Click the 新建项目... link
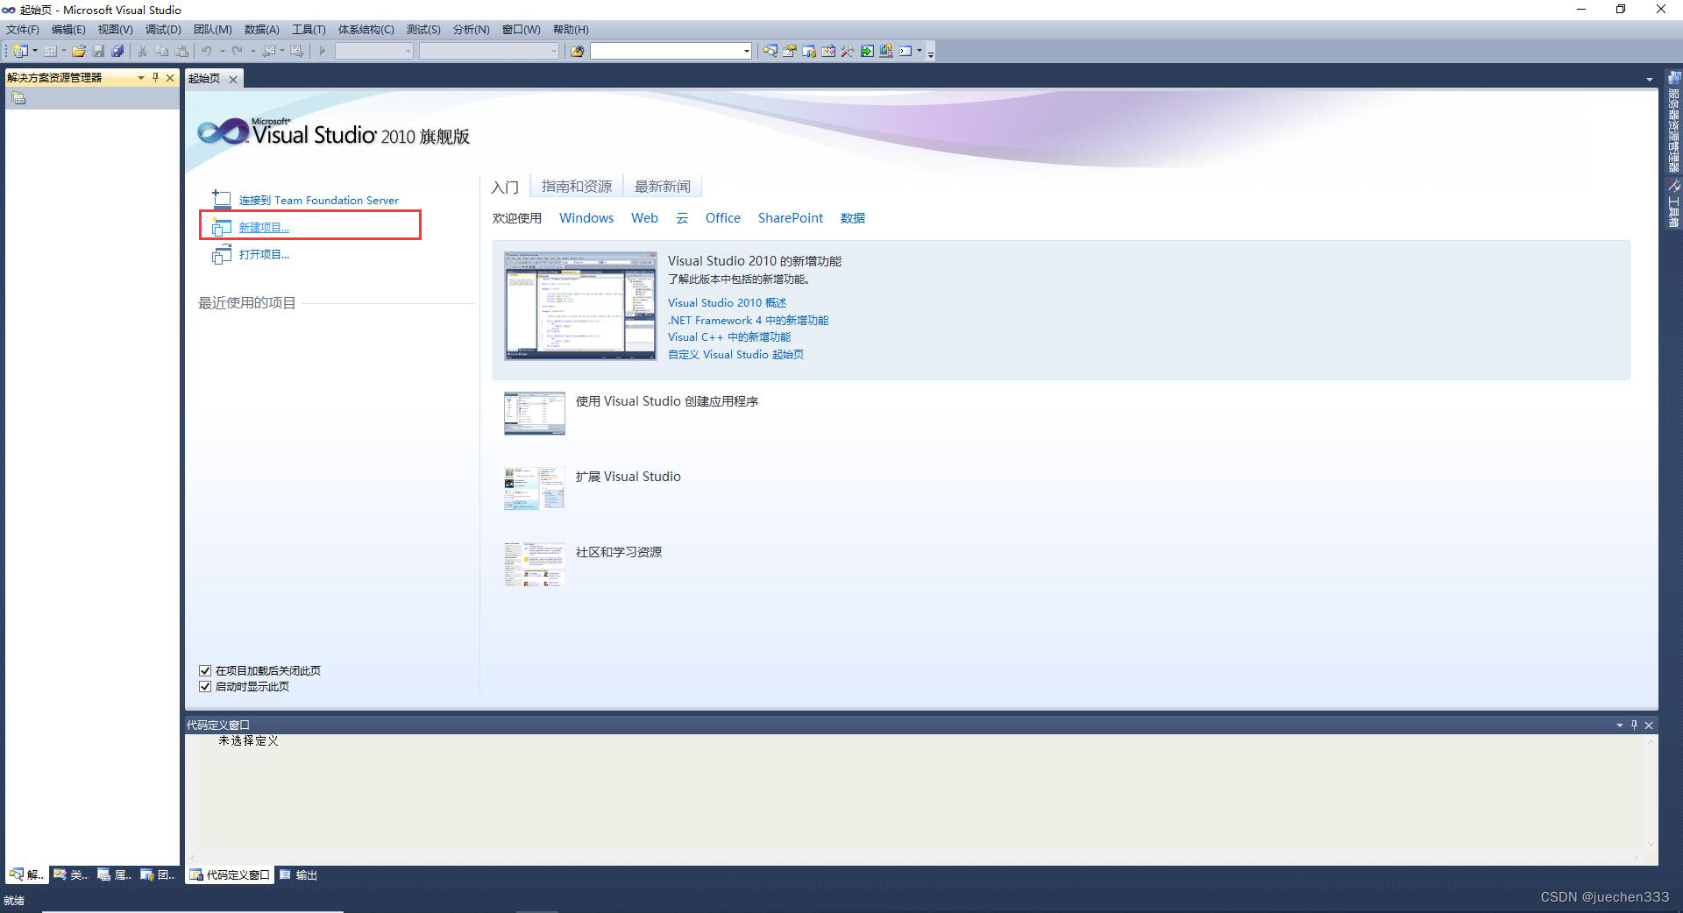 264,228
